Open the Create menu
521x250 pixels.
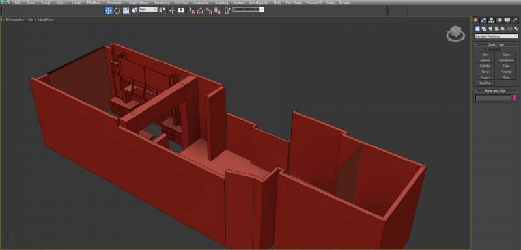(x=76, y=3)
